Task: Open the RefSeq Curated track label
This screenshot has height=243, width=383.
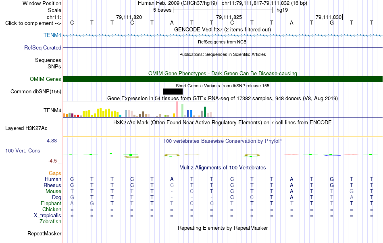Action: point(43,47)
